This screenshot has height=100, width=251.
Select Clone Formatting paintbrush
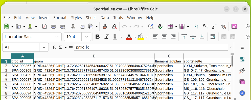105,26
